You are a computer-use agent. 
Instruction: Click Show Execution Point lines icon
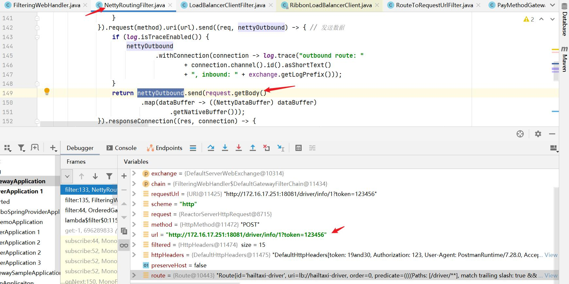(x=193, y=148)
